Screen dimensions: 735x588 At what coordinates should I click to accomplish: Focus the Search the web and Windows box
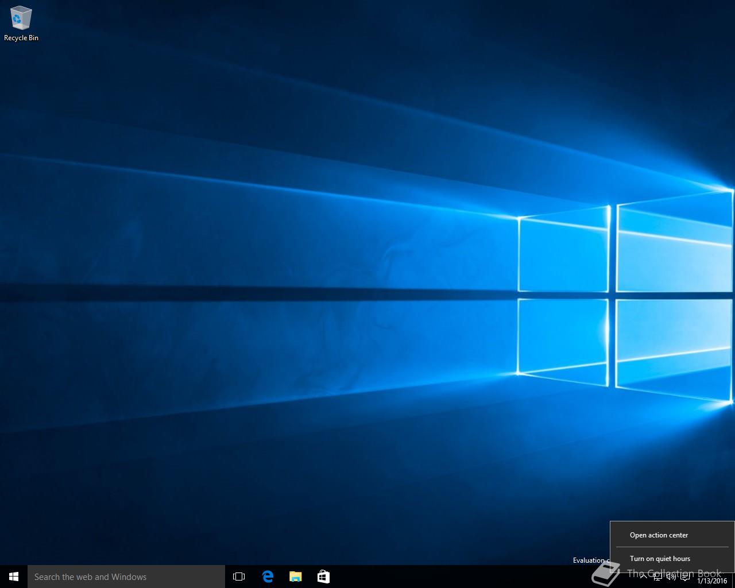(x=126, y=577)
